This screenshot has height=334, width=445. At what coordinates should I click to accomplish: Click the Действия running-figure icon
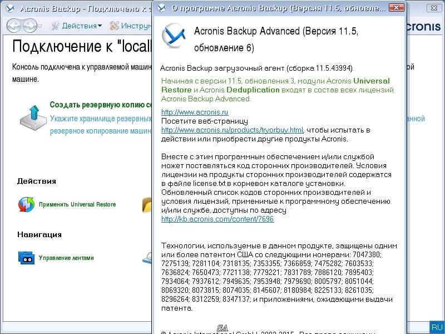(x=55, y=26)
